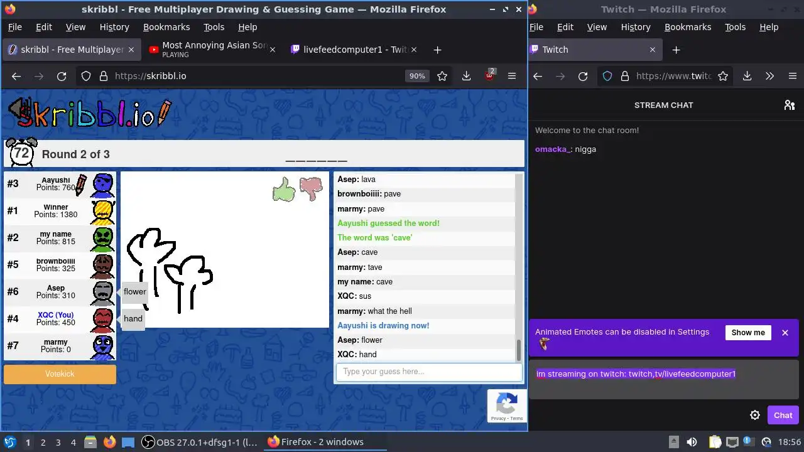The image size is (804, 452).
Task: Open OBS 27.0.1 from taskbar
Action: coord(200,442)
